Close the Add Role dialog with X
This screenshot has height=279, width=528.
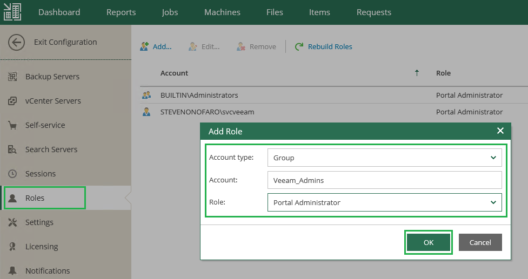click(500, 131)
